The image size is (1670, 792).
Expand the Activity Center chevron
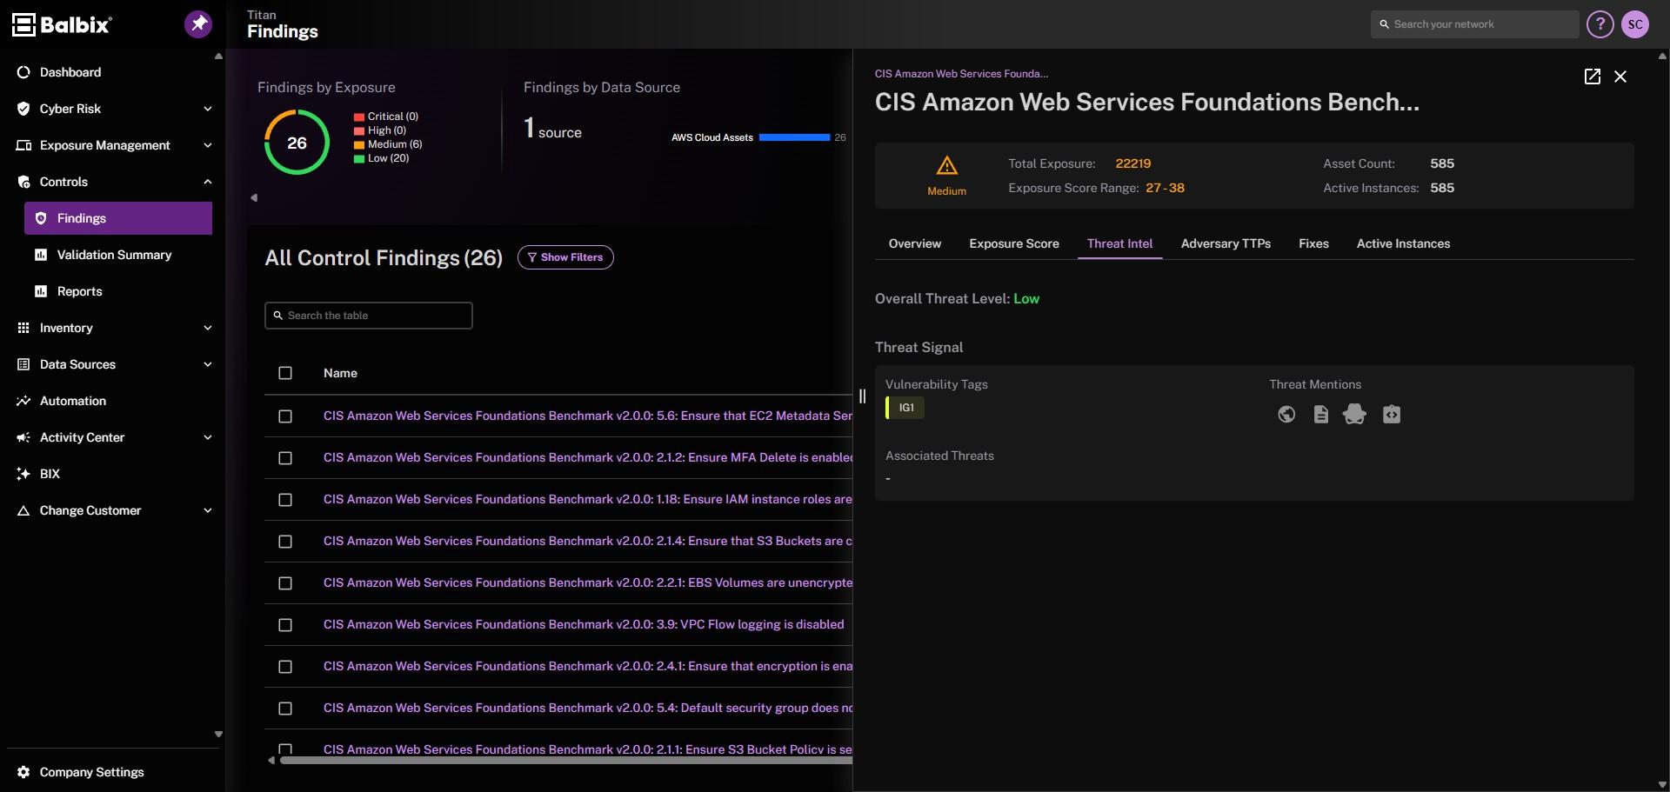(208, 437)
